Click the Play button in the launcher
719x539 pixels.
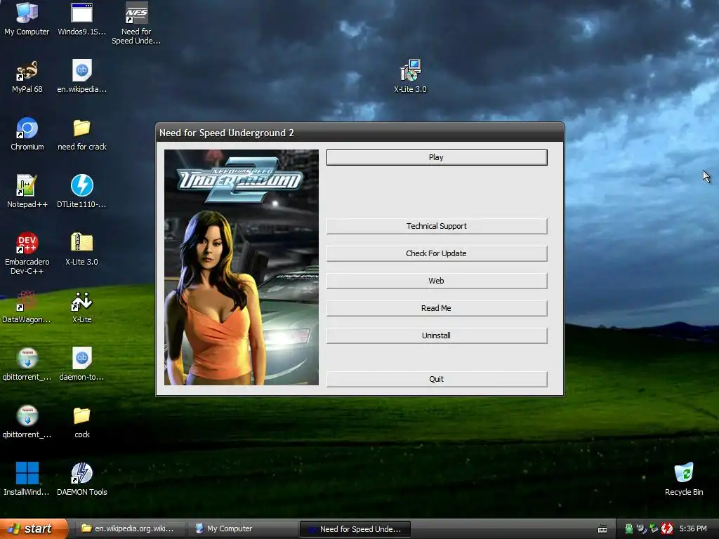(x=437, y=157)
